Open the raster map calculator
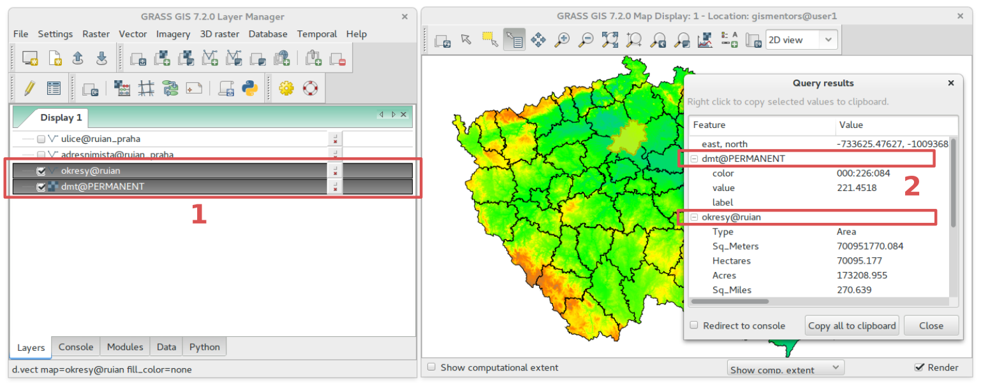The height and width of the screenshot is (384, 981). click(x=122, y=88)
